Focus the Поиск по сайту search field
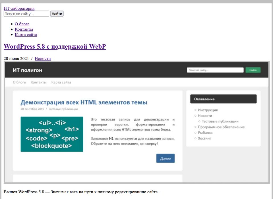The width and height of the screenshot is (273, 199). click(26, 14)
